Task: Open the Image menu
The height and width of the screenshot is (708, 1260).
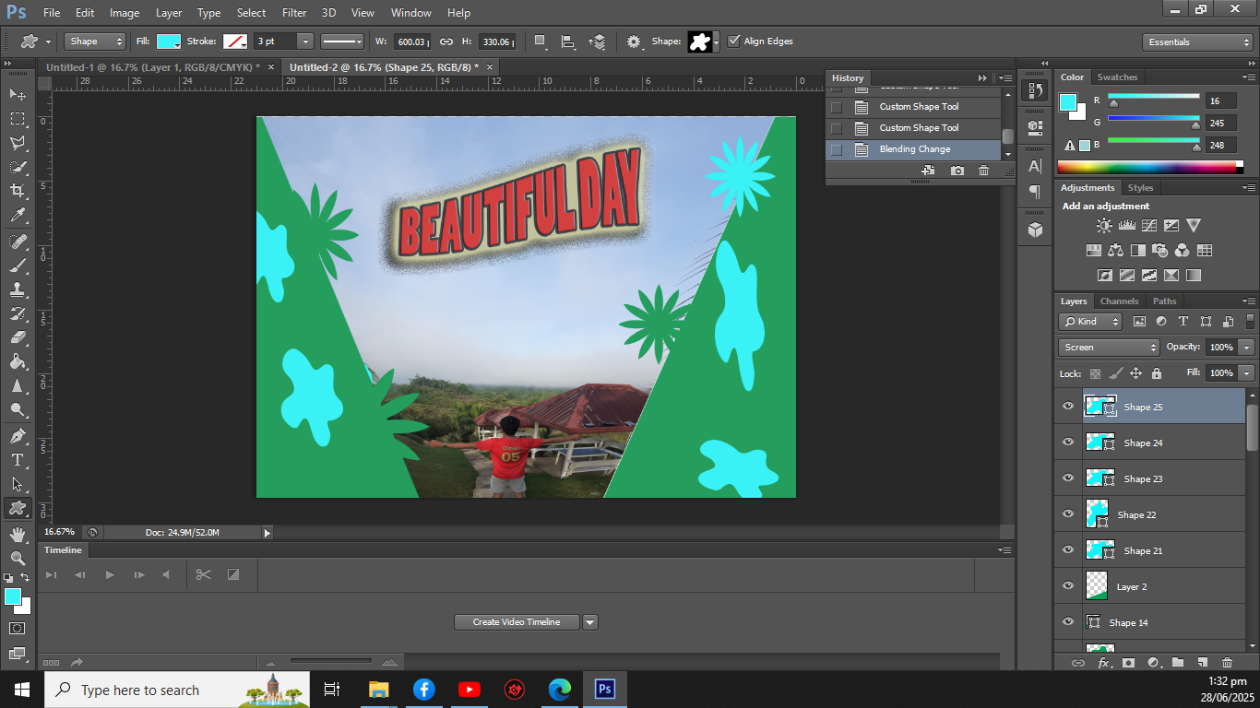Action: tap(125, 13)
